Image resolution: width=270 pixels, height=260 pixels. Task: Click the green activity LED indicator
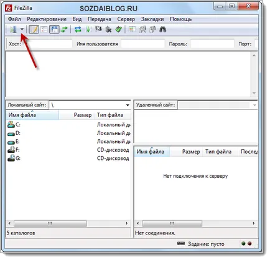(x=243, y=244)
